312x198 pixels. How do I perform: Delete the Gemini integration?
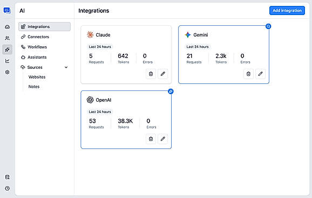(248, 74)
